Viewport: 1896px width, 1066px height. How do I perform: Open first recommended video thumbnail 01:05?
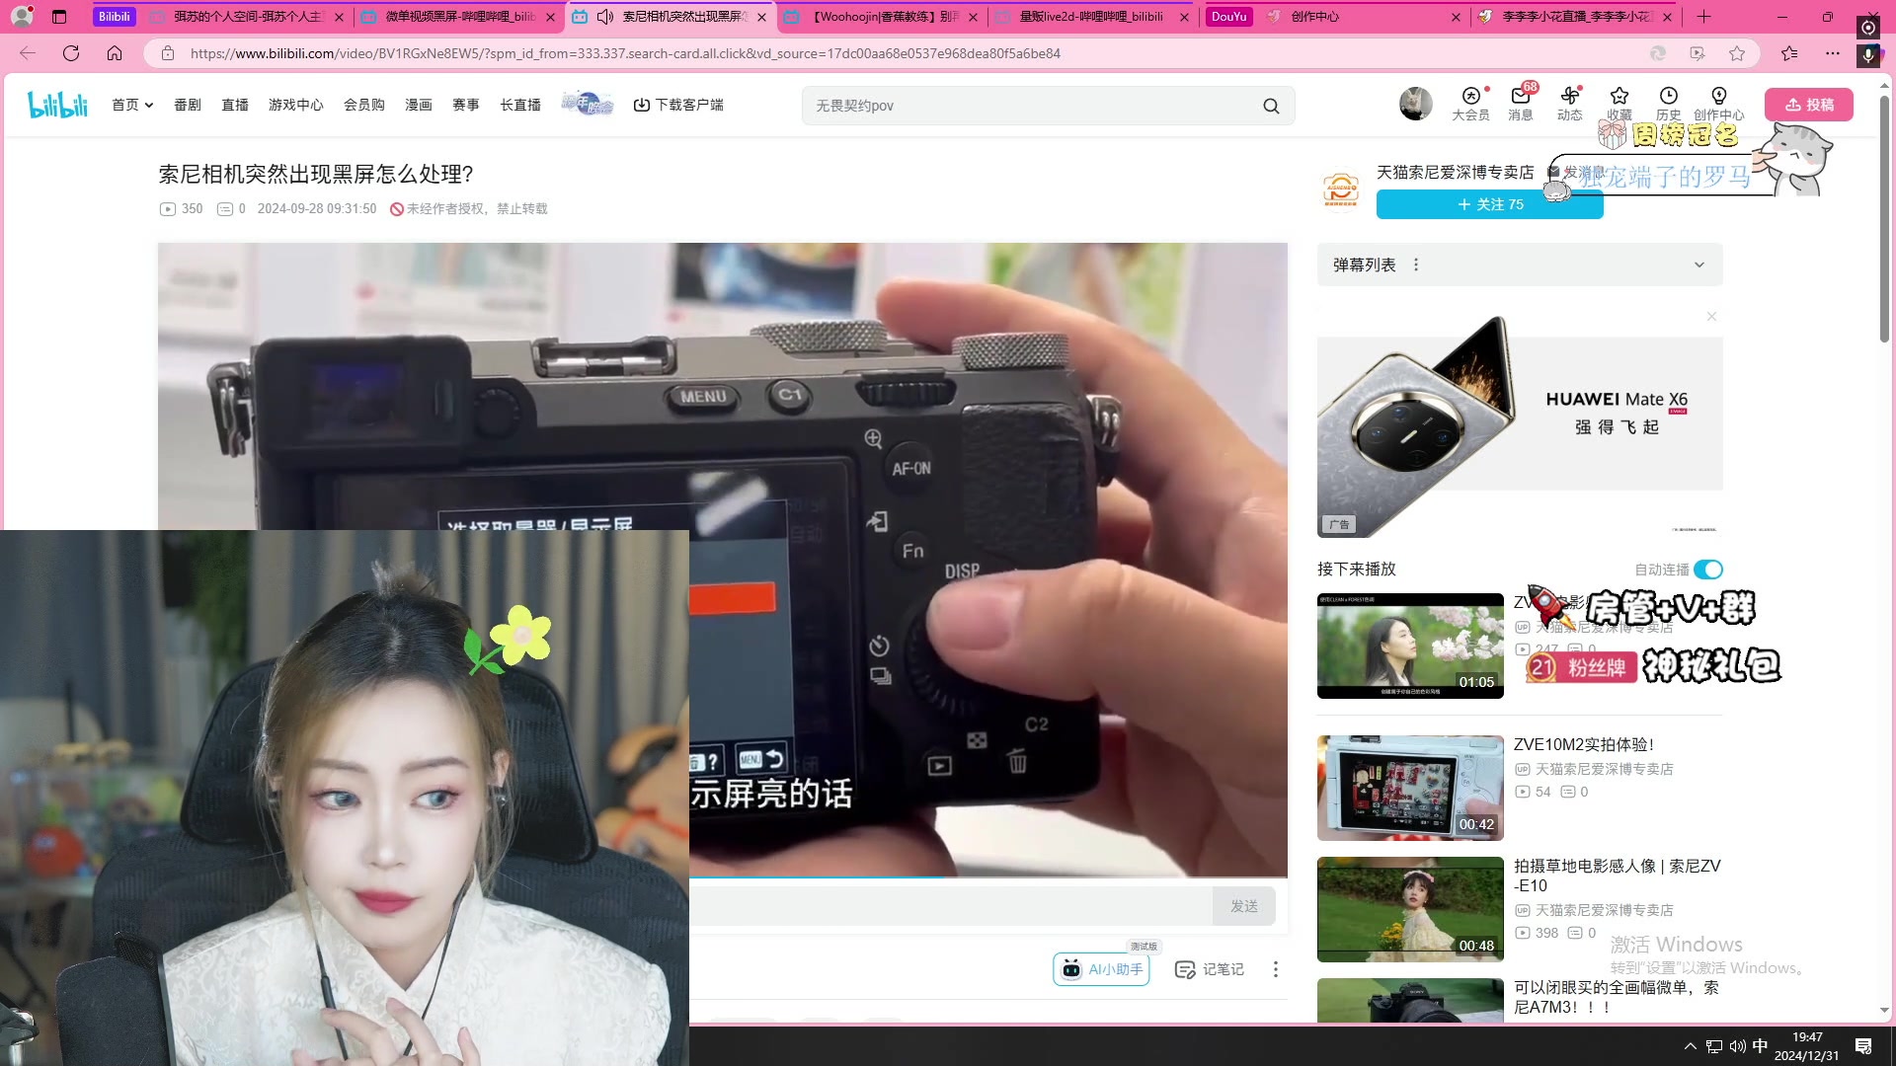[1410, 646]
